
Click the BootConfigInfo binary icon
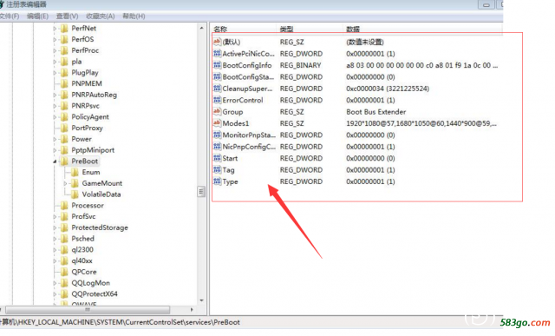tap(217, 65)
